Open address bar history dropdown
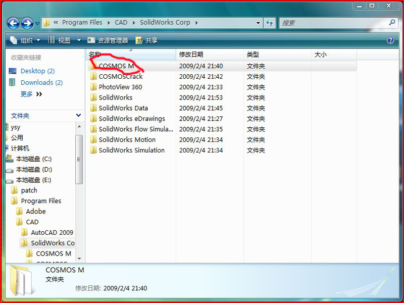This screenshot has height=303, width=404. pos(258,23)
